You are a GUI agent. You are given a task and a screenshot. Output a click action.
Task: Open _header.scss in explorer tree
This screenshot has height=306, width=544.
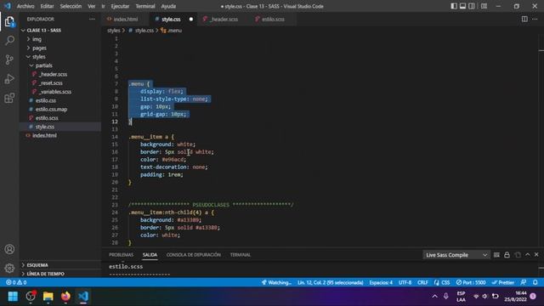(53, 74)
